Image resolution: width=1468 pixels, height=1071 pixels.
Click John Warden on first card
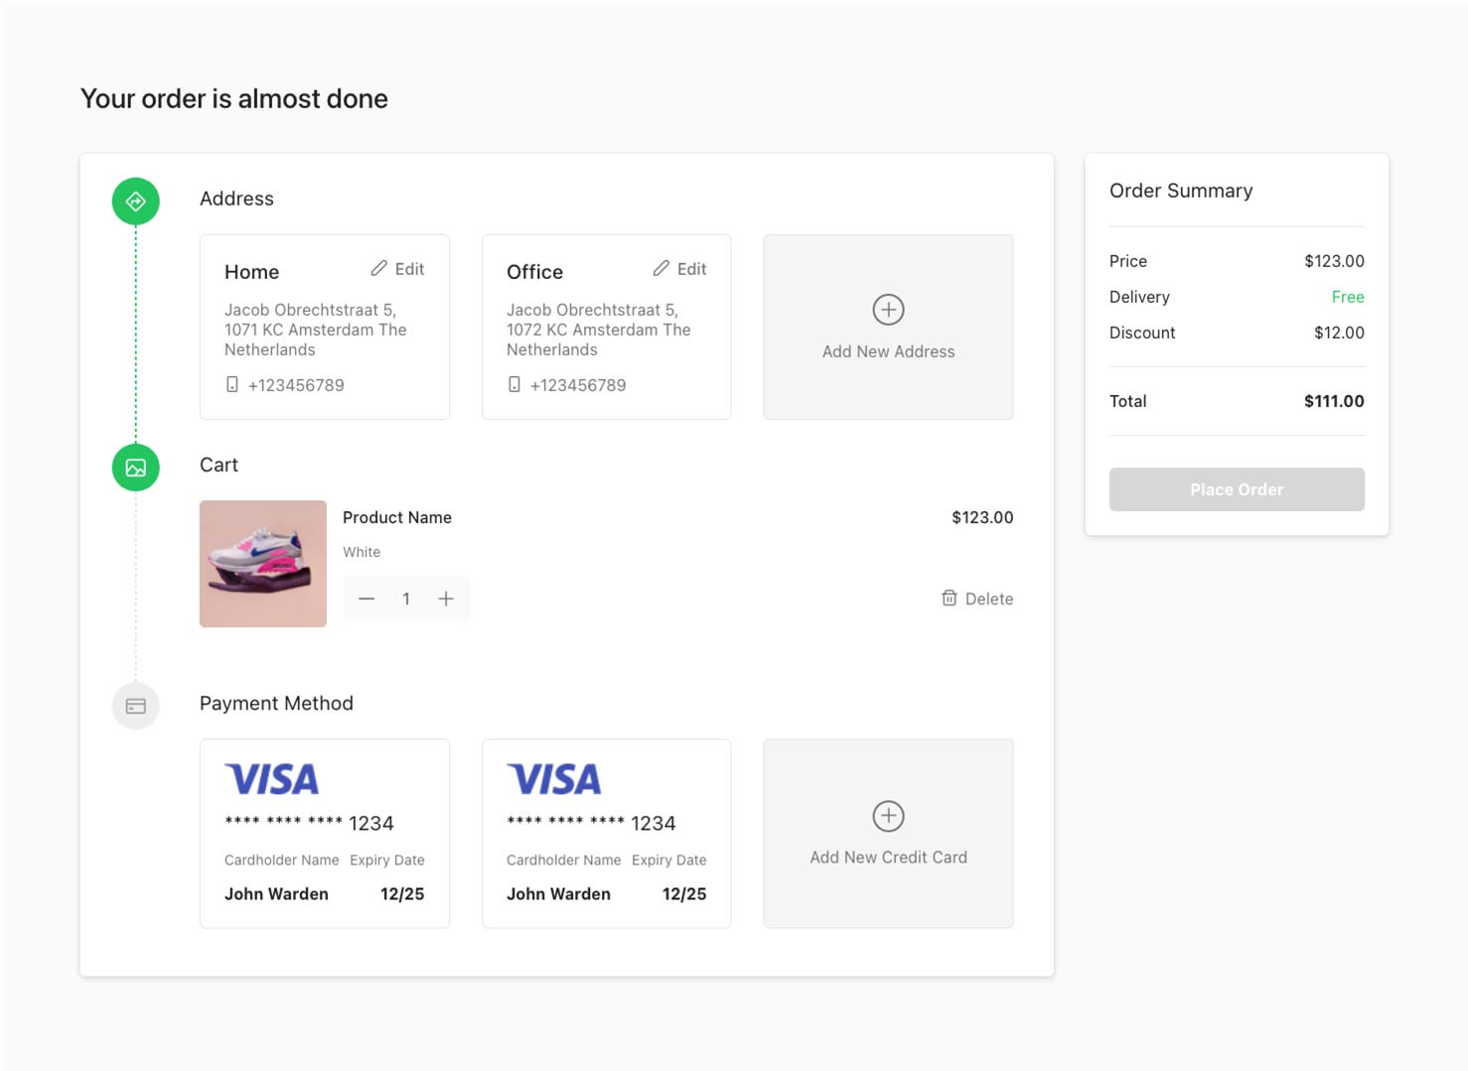click(x=276, y=894)
